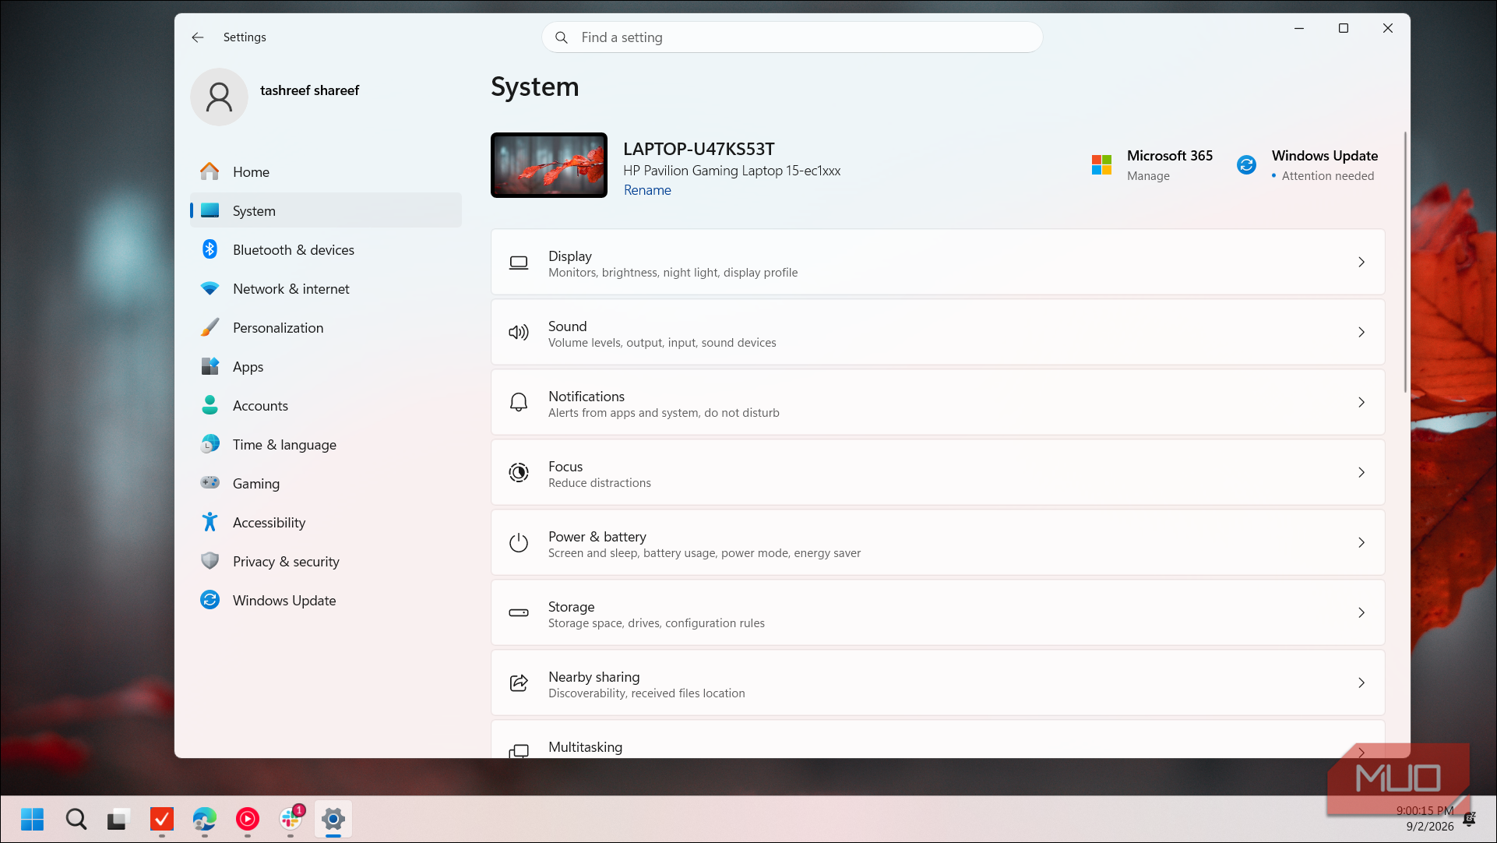This screenshot has width=1497, height=843.
Task: Click the Find a setting search box
Action: (x=792, y=37)
